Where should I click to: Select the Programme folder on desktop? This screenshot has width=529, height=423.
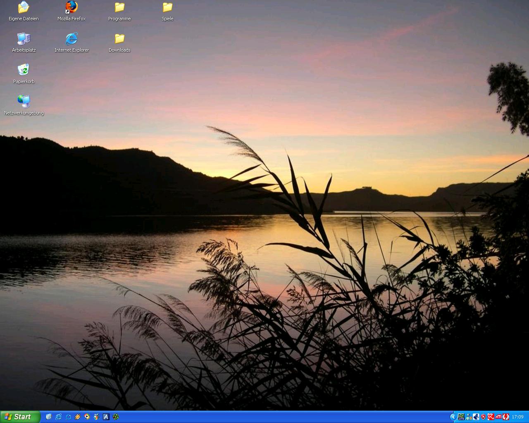[x=119, y=7]
